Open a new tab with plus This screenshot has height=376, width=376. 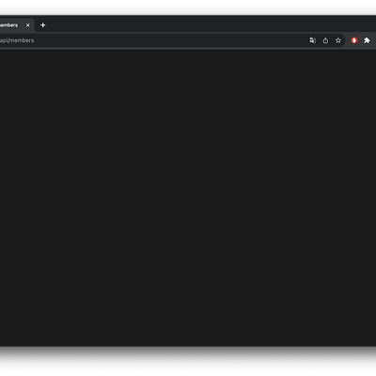coord(43,25)
